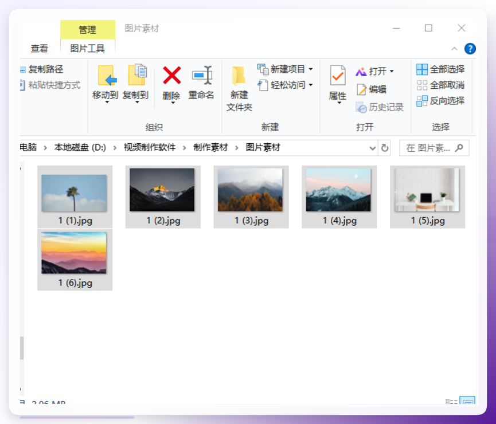496x424 pixels.
Task: Expand the chevron after 制作素材 in breadcrumb
Action: coord(237,148)
